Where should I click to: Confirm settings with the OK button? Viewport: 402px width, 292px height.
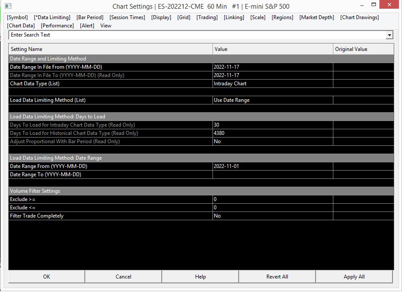[47, 277]
